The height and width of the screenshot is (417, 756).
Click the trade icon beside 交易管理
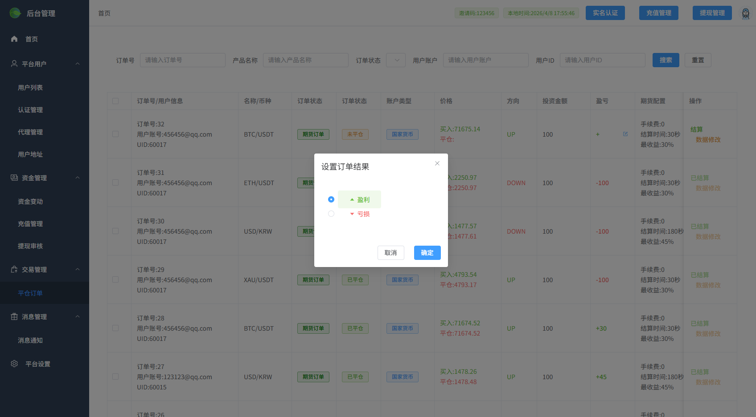tap(14, 269)
